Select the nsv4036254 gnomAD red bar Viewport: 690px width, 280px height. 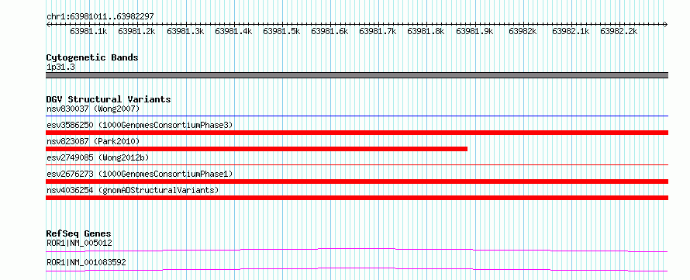click(x=357, y=198)
